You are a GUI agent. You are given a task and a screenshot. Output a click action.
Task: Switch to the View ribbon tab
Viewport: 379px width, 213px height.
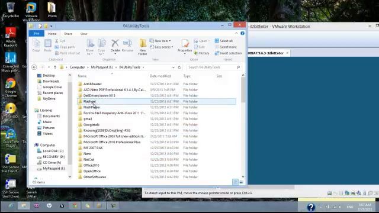[84, 34]
